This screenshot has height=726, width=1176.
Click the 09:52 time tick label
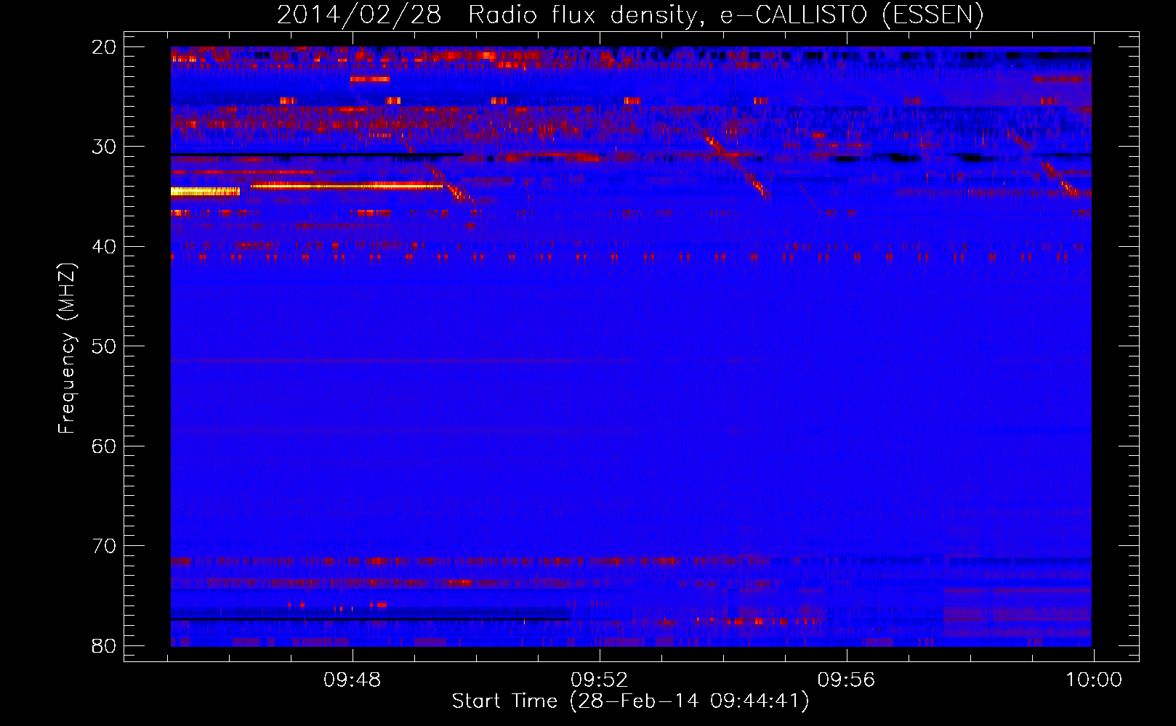599,680
